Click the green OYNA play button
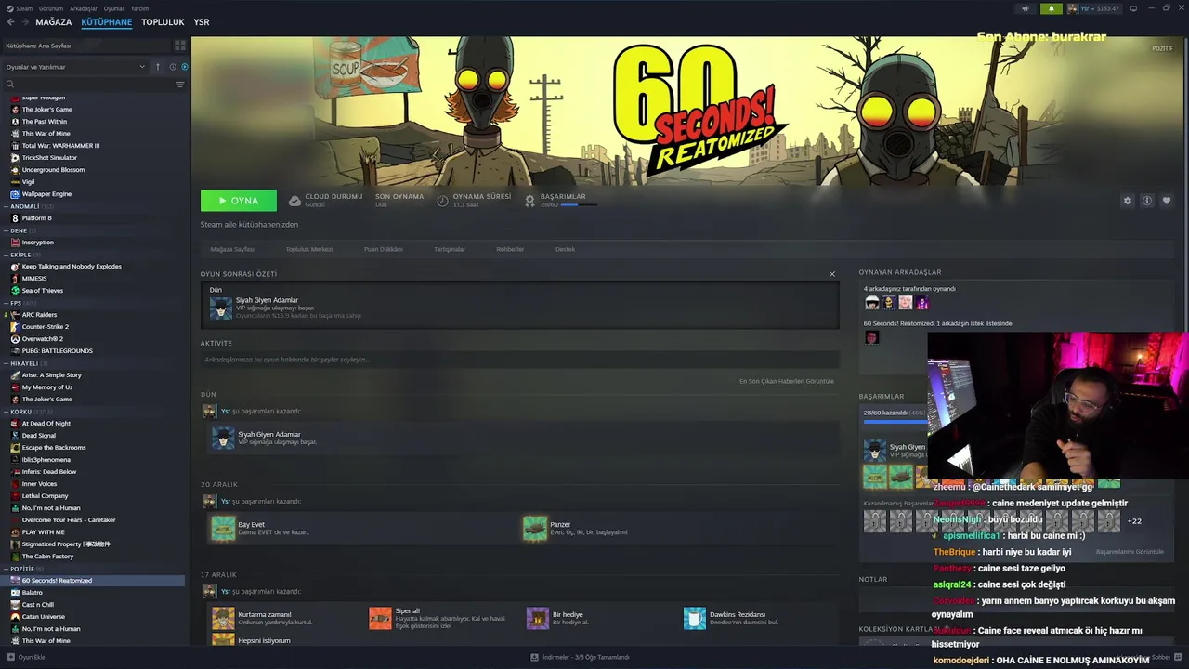This screenshot has width=1189, height=669. (239, 201)
